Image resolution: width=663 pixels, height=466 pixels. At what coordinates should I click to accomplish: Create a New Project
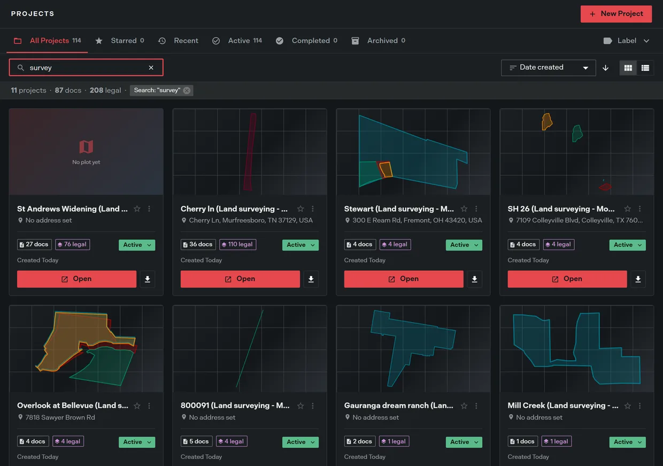tap(616, 14)
